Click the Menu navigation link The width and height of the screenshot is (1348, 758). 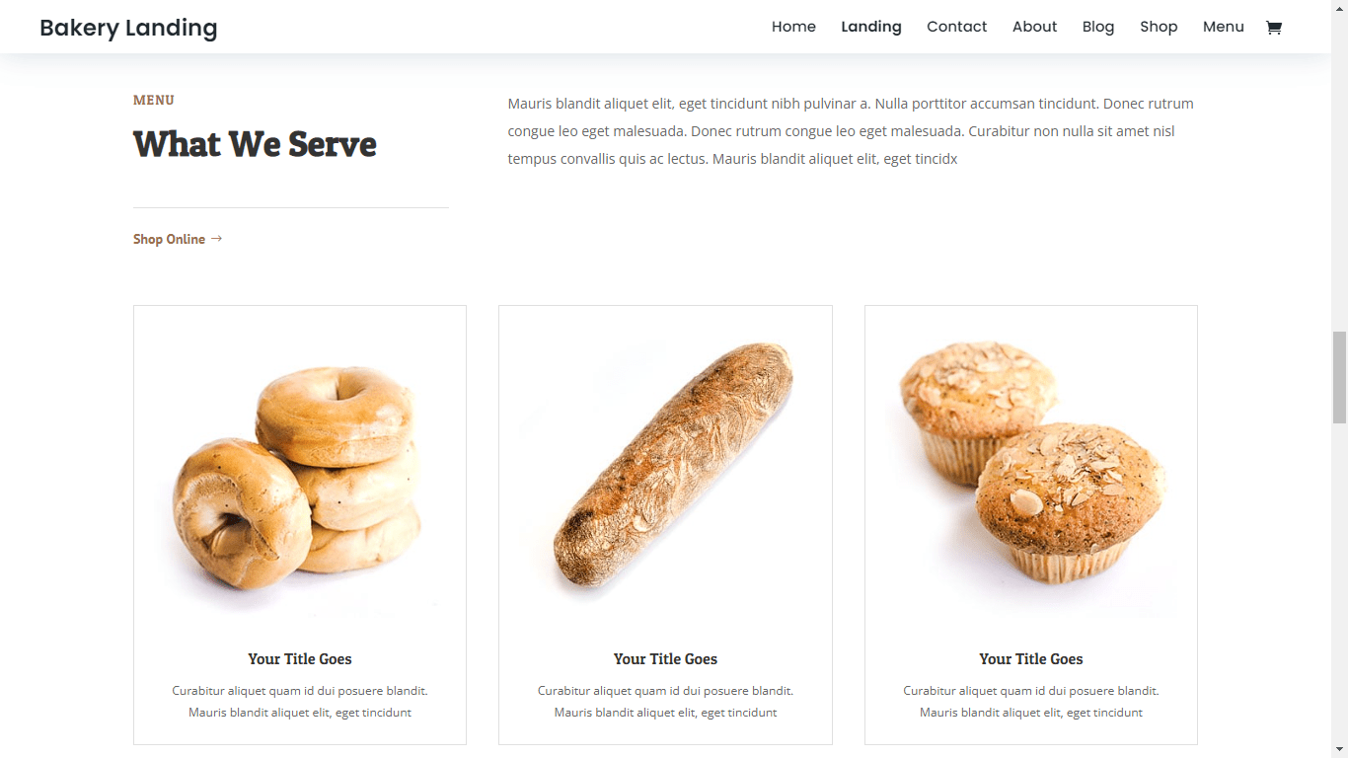click(1223, 27)
